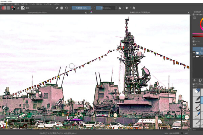The width and height of the screenshot is (203, 135).
Task: Select the second layer thumbnail
Action: (197, 56)
